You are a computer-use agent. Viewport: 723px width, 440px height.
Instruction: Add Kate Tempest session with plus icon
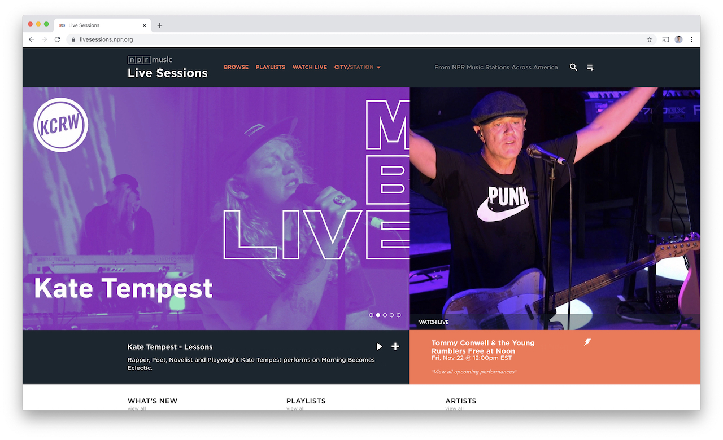pyautogui.click(x=395, y=346)
